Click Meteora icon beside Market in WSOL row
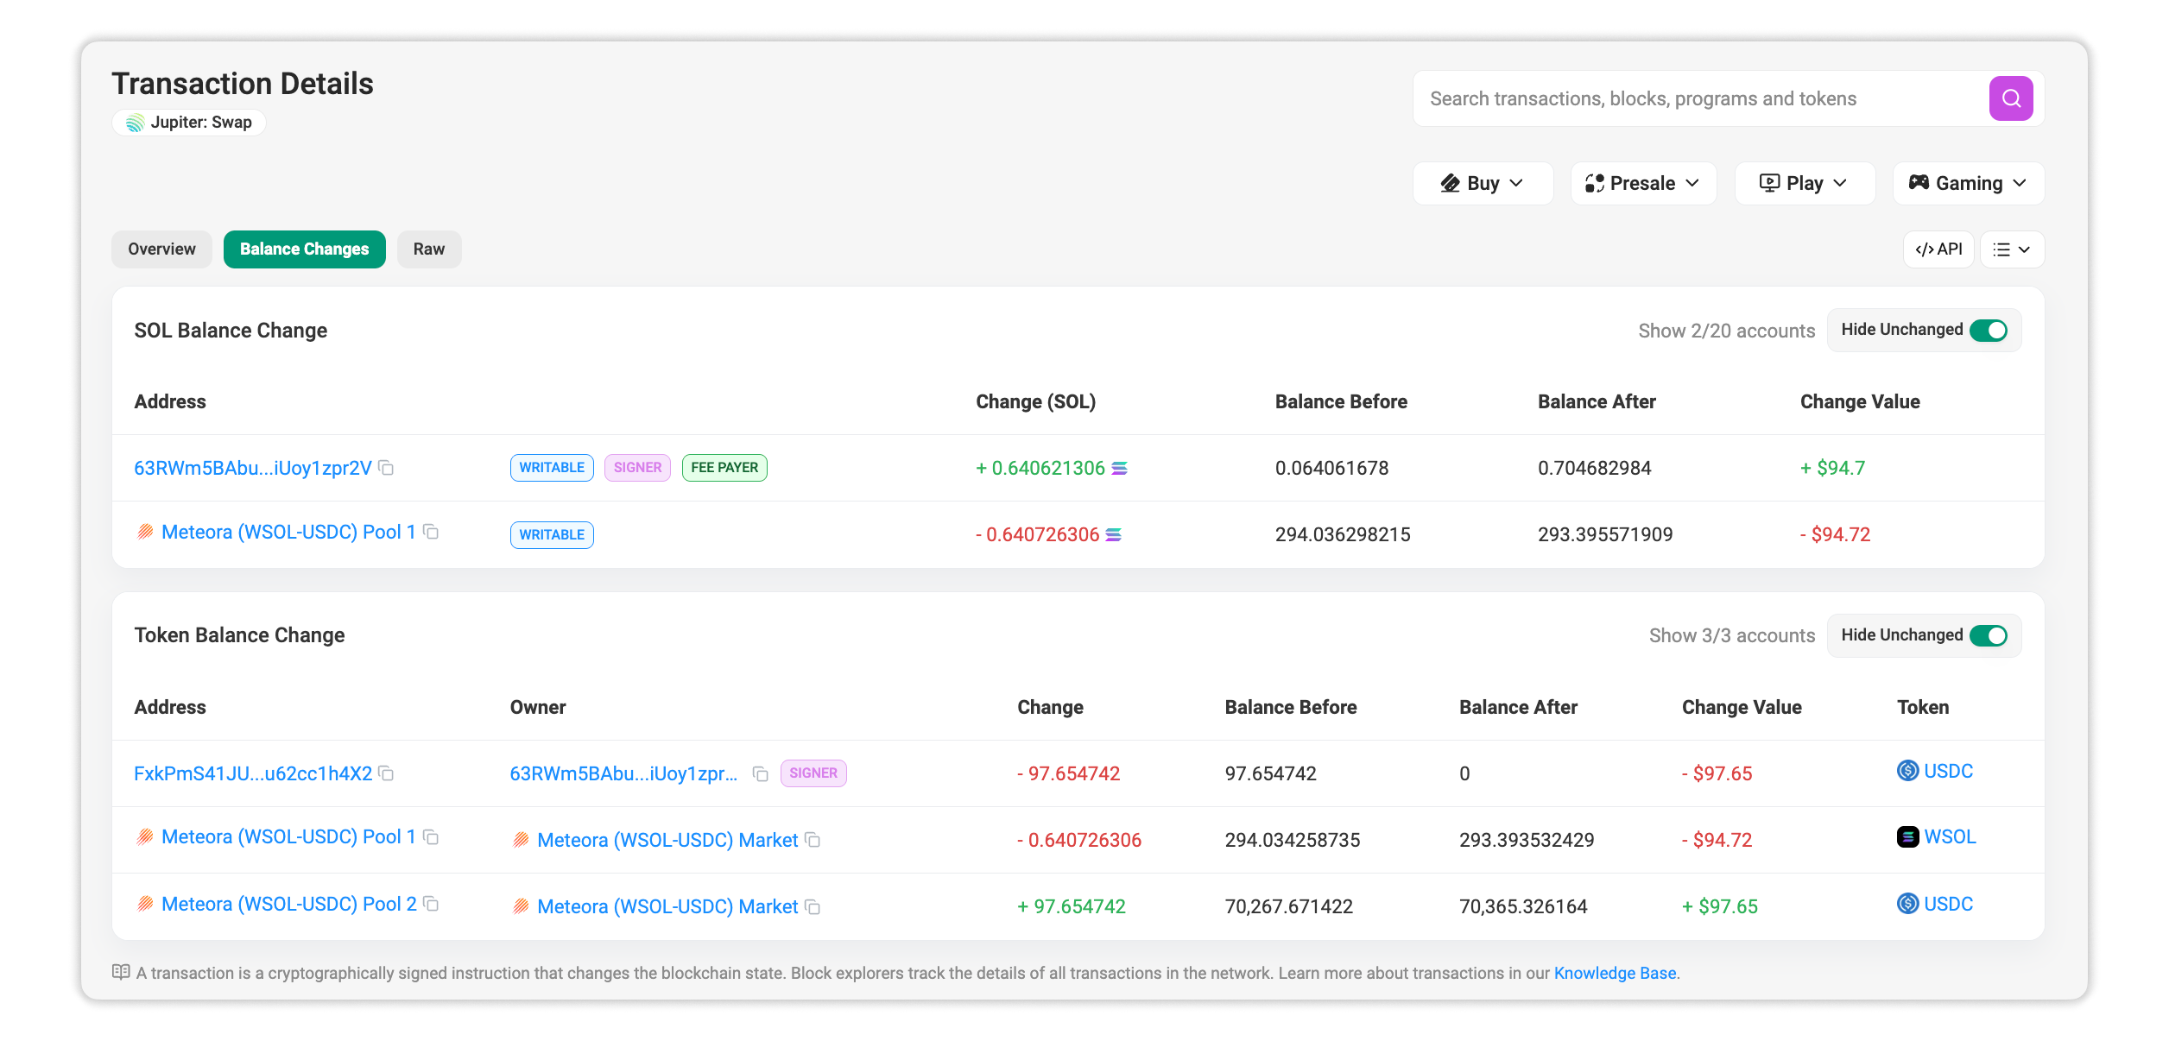 [521, 840]
